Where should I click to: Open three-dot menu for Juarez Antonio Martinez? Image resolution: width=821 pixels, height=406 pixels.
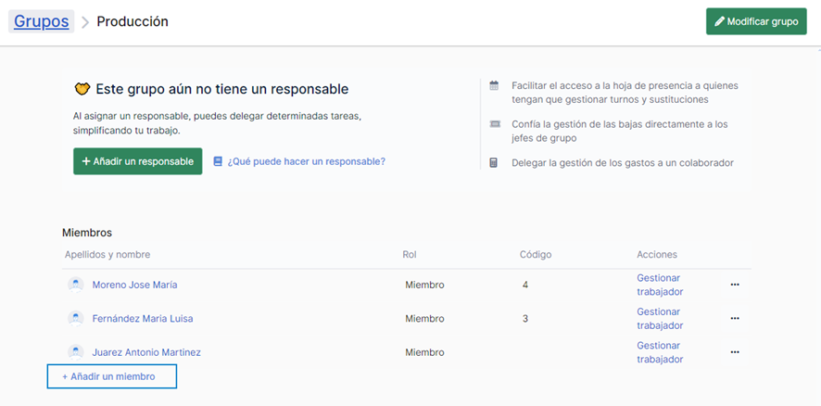click(735, 352)
